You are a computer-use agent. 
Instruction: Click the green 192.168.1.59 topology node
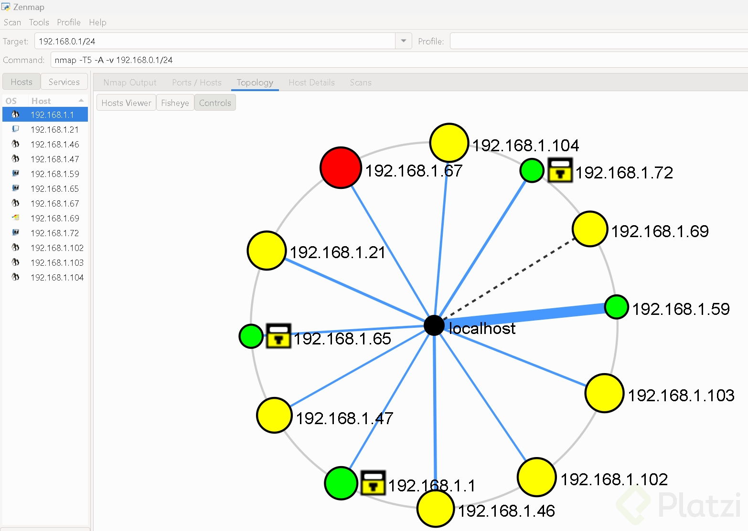[x=616, y=307]
